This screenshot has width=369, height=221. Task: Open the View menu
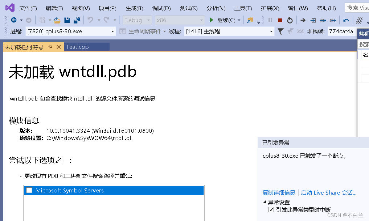tap(81, 8)
